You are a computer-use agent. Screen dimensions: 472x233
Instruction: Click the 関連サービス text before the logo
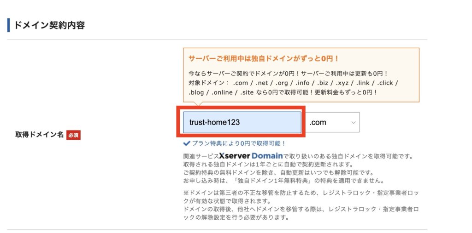[x=201, y=156]
